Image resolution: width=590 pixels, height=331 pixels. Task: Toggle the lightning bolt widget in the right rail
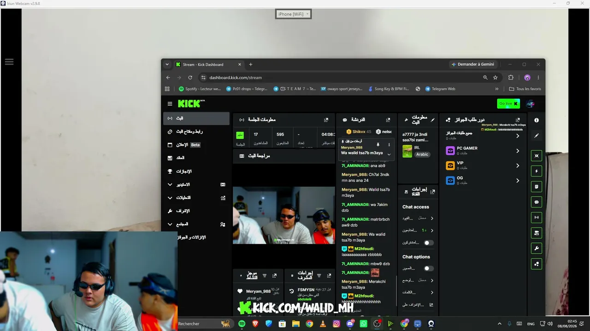click(x=537, y=171)
